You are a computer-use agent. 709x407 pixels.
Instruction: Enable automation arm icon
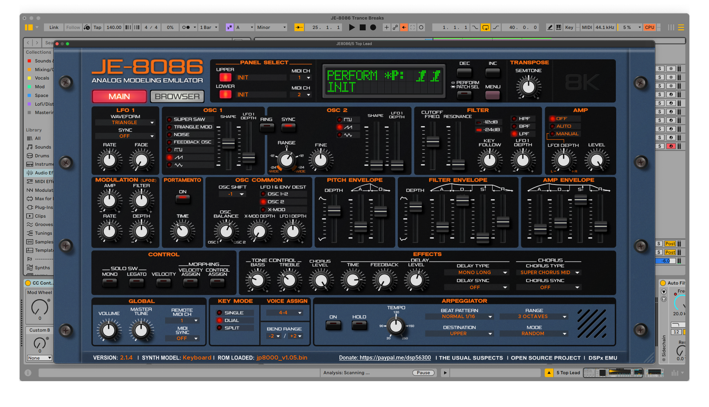pos(395,27)
